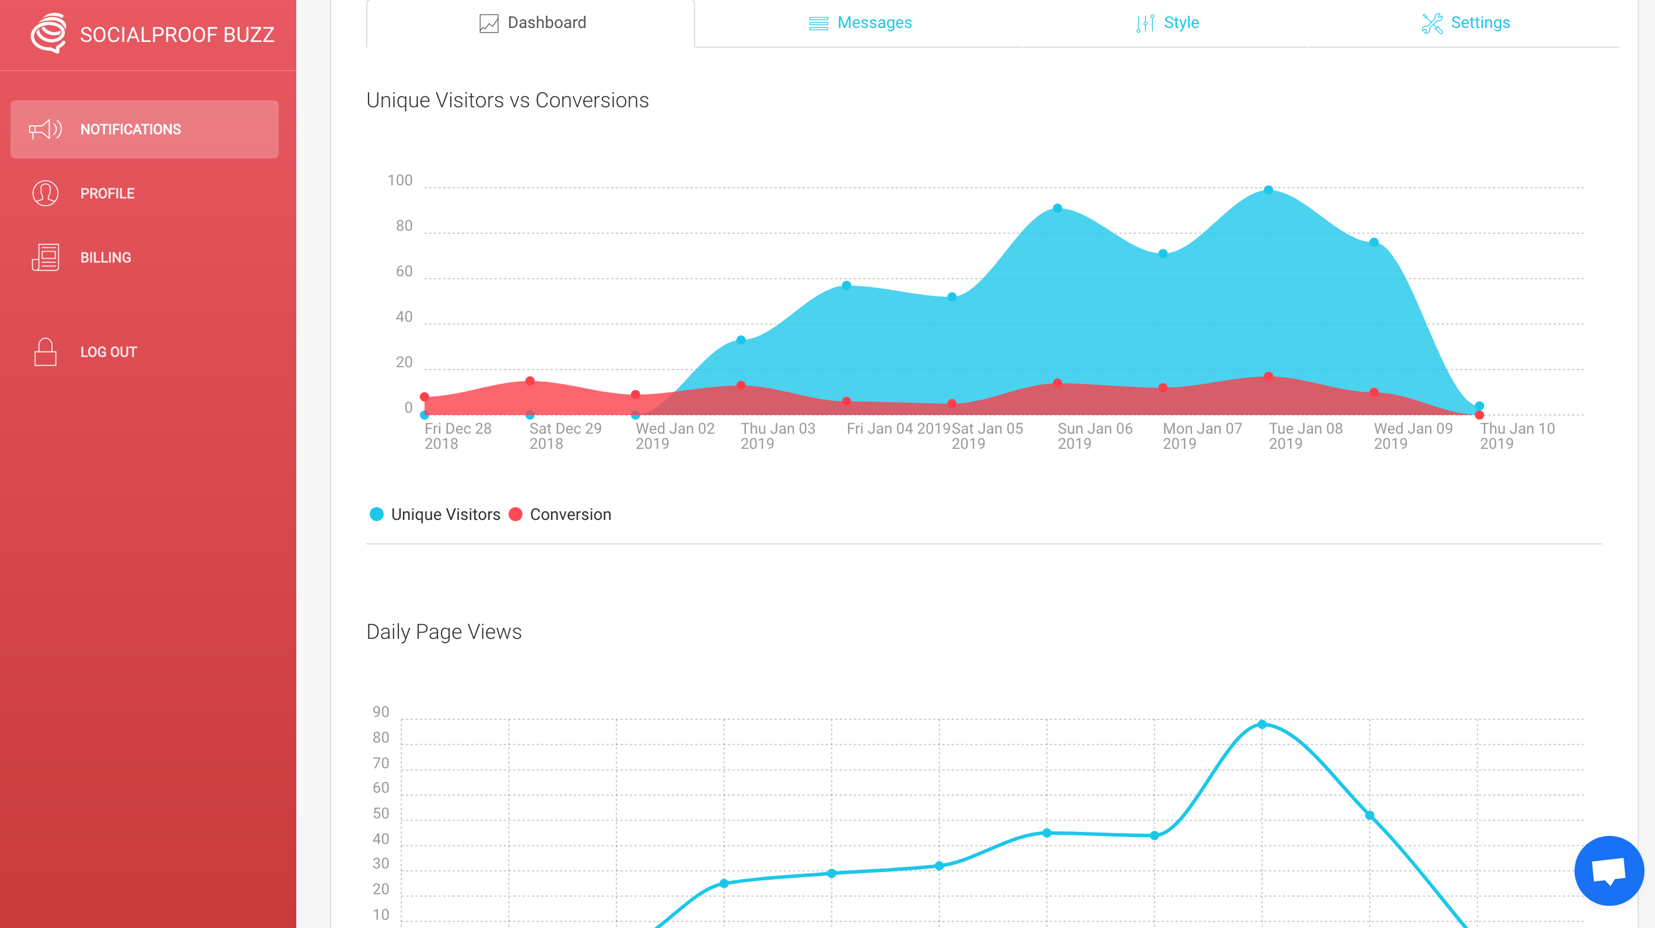The height and width of the screenshot is (928, 1655).
Task: Click the Log Out text link
Action: pos(108,352)
